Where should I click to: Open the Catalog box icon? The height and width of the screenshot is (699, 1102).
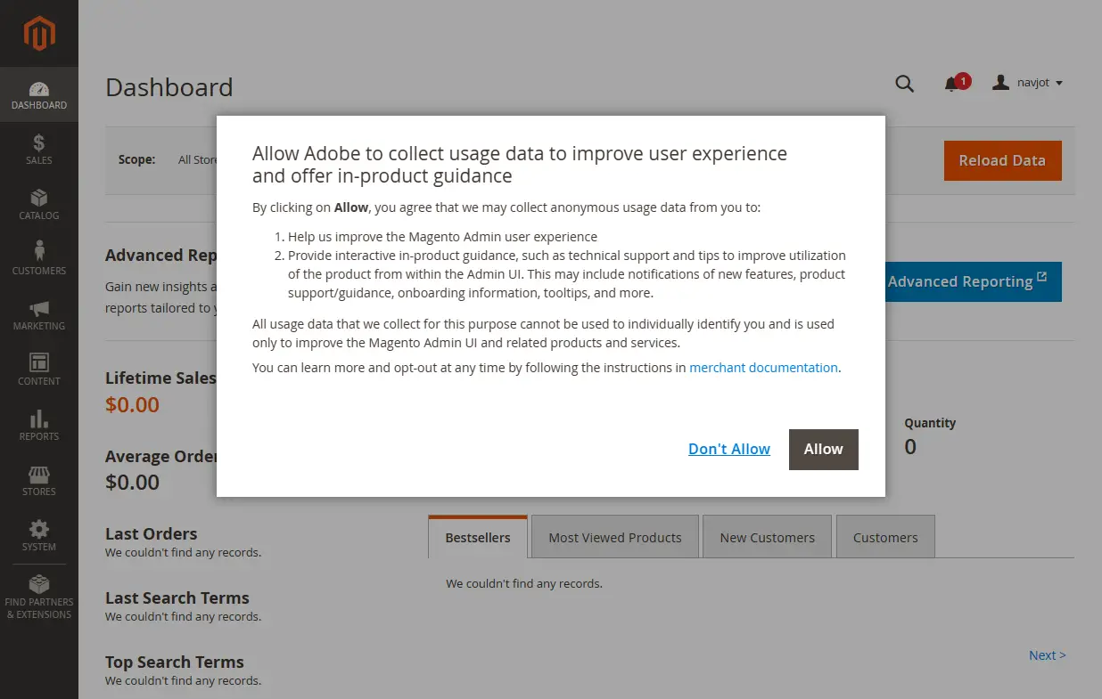click(39, 199)
